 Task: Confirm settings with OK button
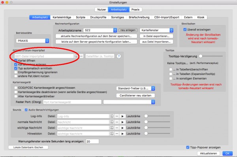pyautogui.click(x=228, y=153)
